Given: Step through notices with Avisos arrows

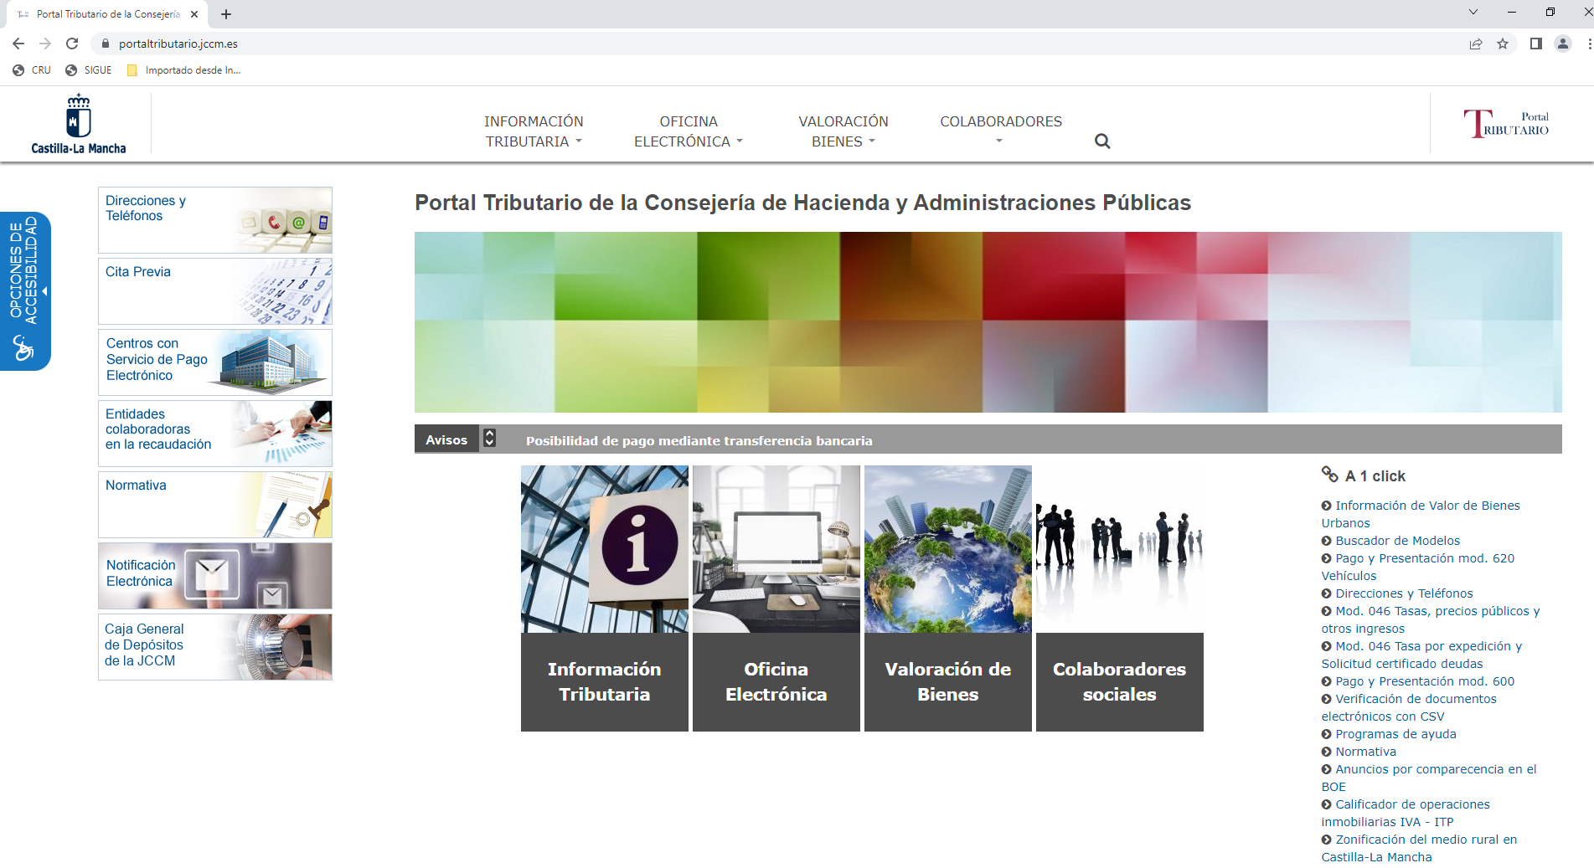Looking at the screenshot, I should [x=490, y=439].
